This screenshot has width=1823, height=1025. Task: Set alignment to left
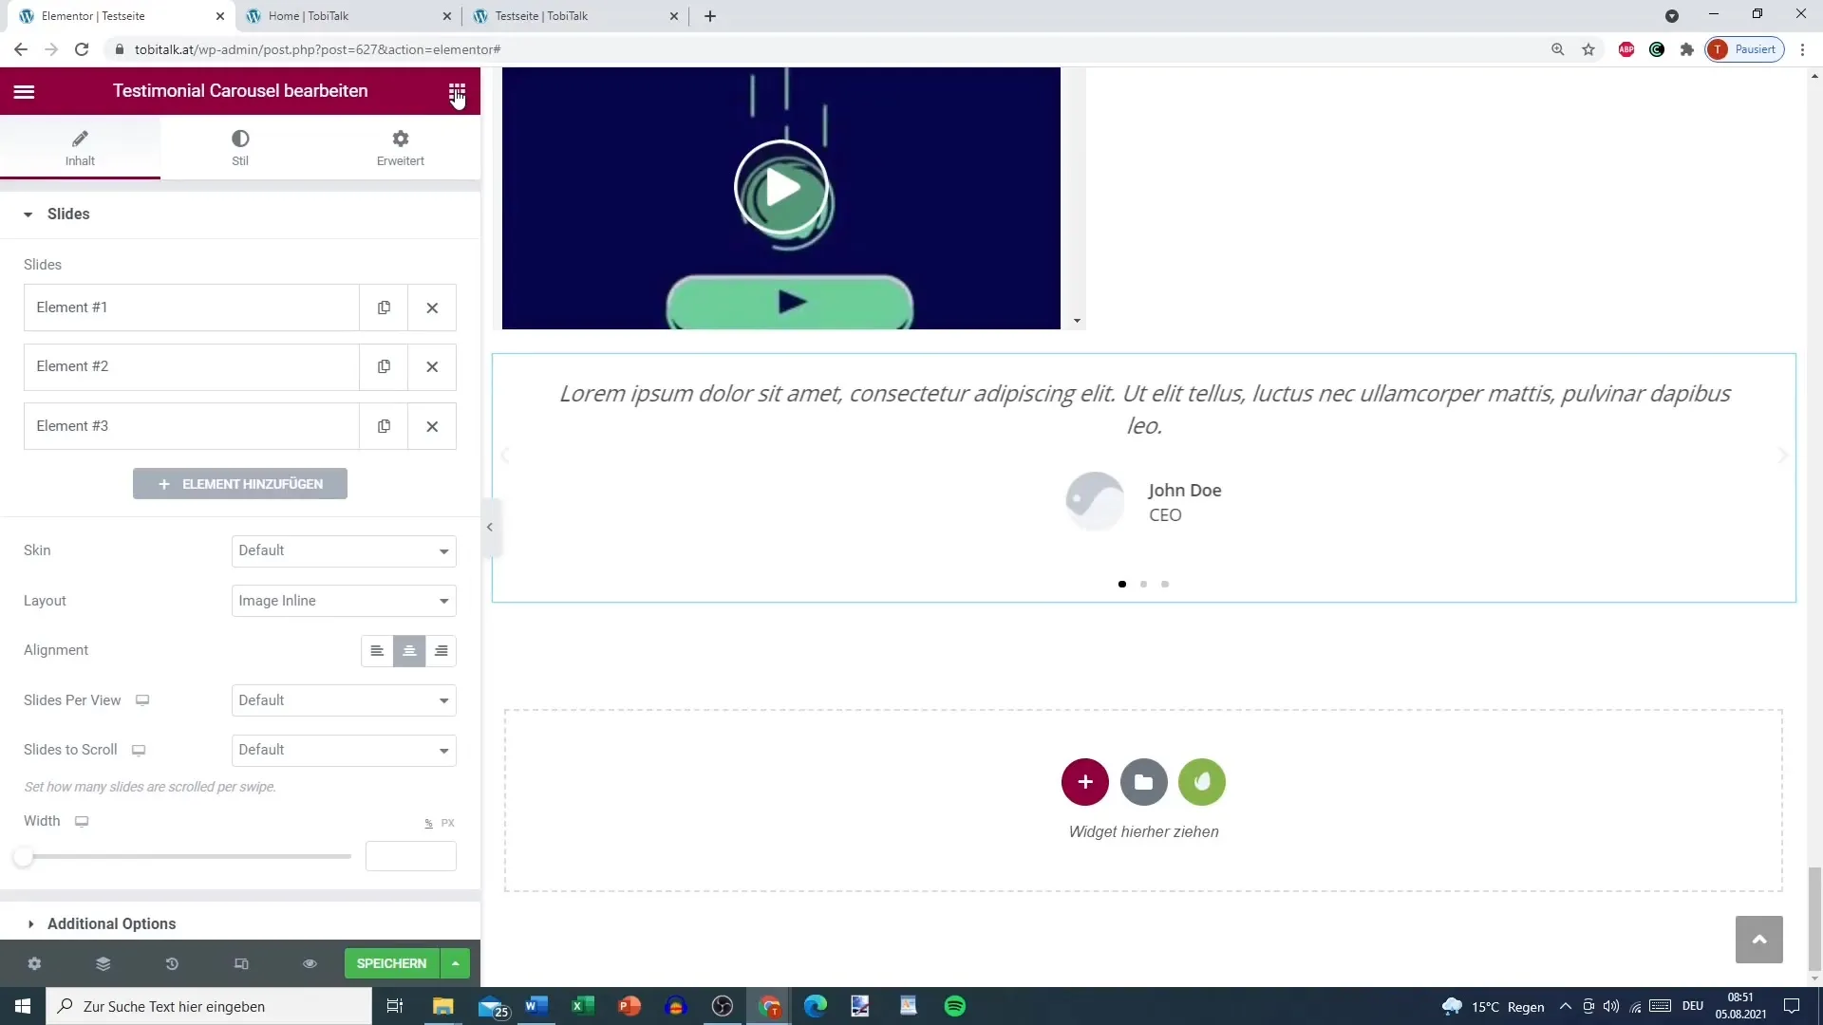pyautogui.click(x=377, y=651)
